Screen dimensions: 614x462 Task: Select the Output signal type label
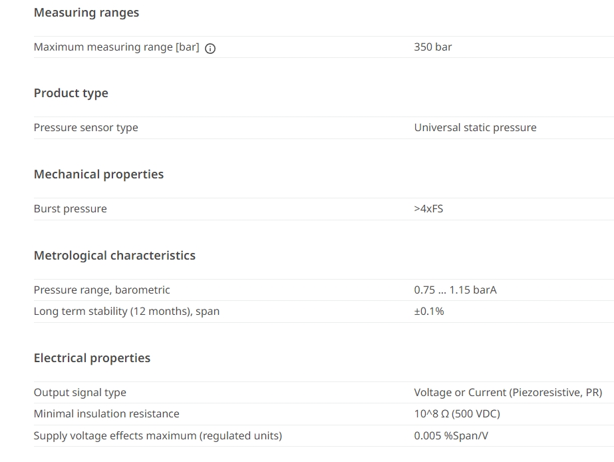click(x=80, y=393)
